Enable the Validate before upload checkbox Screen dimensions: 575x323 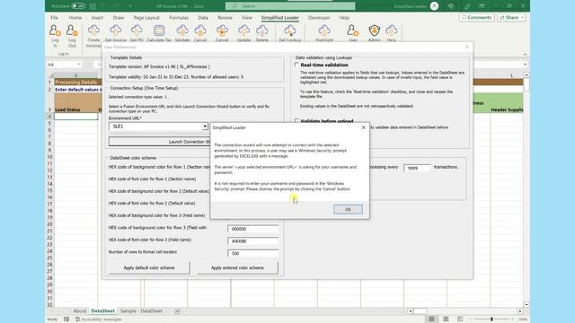[x=297, y=120]
